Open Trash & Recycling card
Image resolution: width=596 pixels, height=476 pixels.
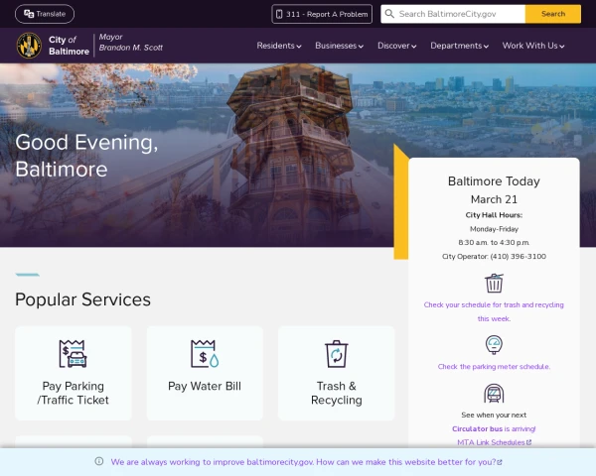point(337,373)
